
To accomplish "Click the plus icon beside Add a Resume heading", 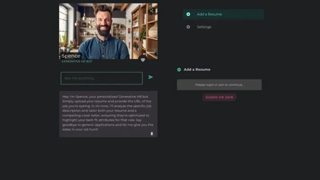I will pyautogui.click(x=179, y=70).
